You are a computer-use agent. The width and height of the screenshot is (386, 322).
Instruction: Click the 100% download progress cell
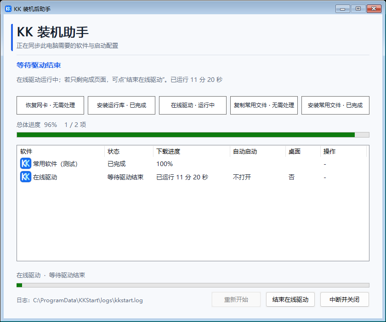165,164
